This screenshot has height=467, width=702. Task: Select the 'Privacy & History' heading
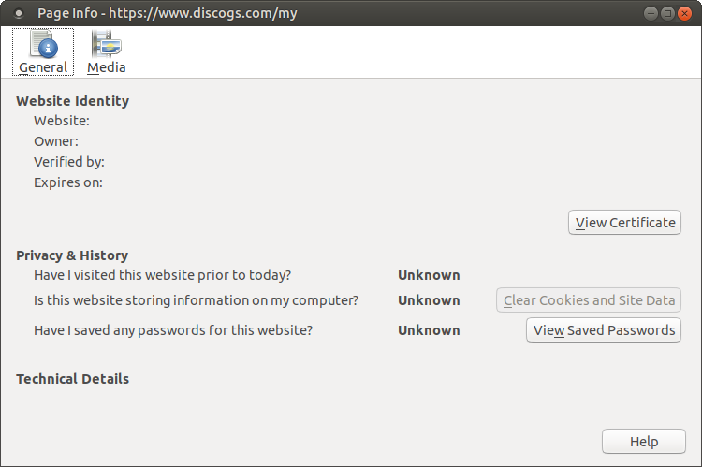(72, 255)
